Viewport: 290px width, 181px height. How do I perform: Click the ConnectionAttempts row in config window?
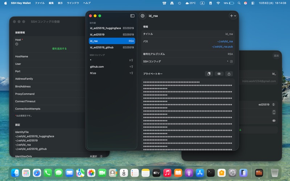(50, 109)
